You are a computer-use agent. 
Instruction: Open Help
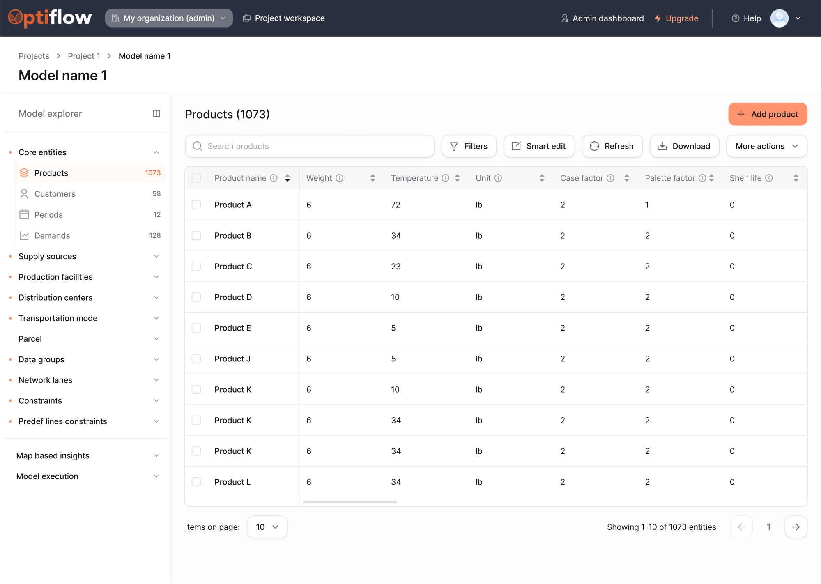coord(745,18)
